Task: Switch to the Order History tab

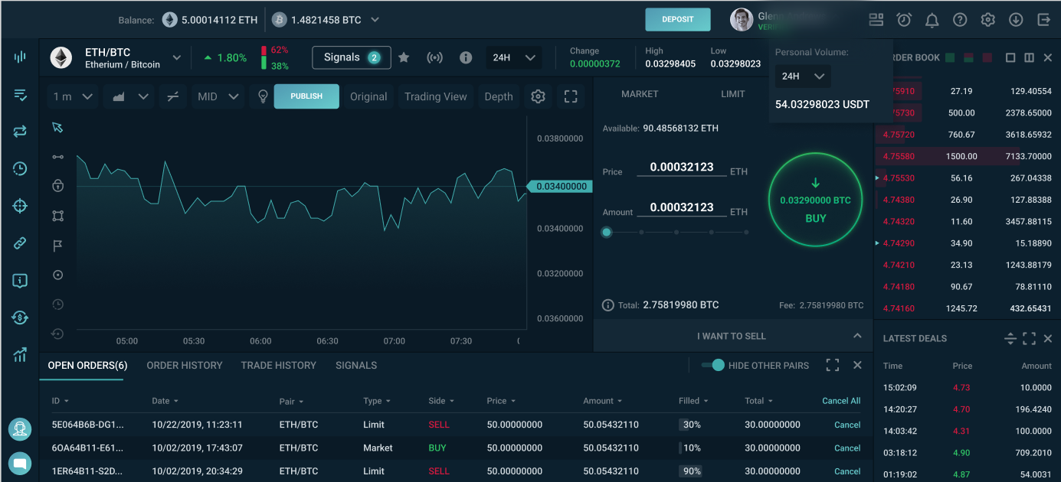Action: [x=185, y=366]
